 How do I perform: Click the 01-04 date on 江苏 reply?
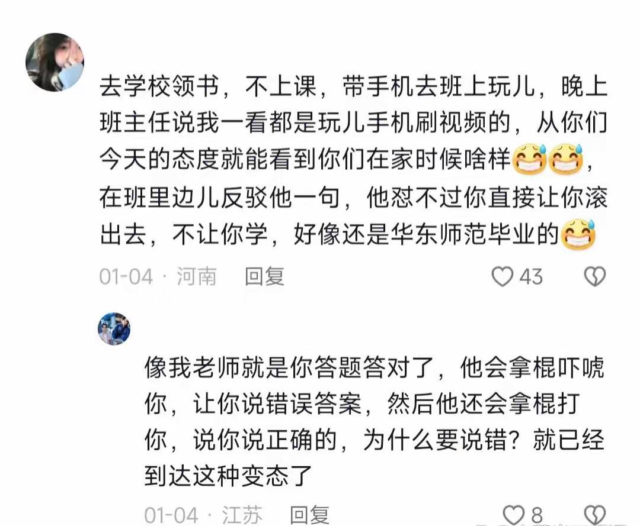(x=171, y=515)
